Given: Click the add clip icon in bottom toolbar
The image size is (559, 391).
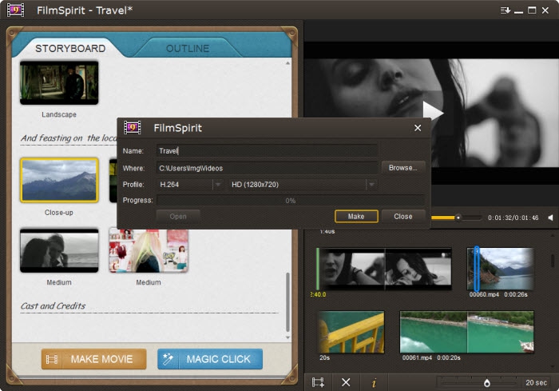Looking at the screenshot, I should (318, 382).
